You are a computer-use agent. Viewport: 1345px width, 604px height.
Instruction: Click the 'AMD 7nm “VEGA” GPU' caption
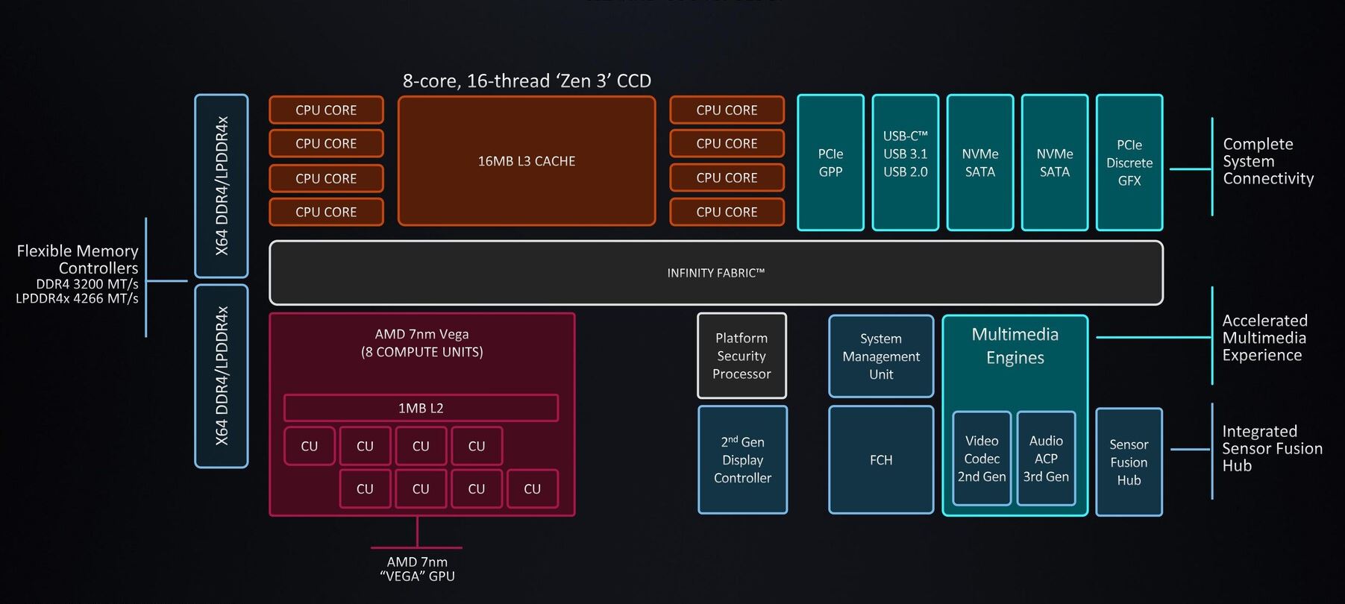pos(417,569)
